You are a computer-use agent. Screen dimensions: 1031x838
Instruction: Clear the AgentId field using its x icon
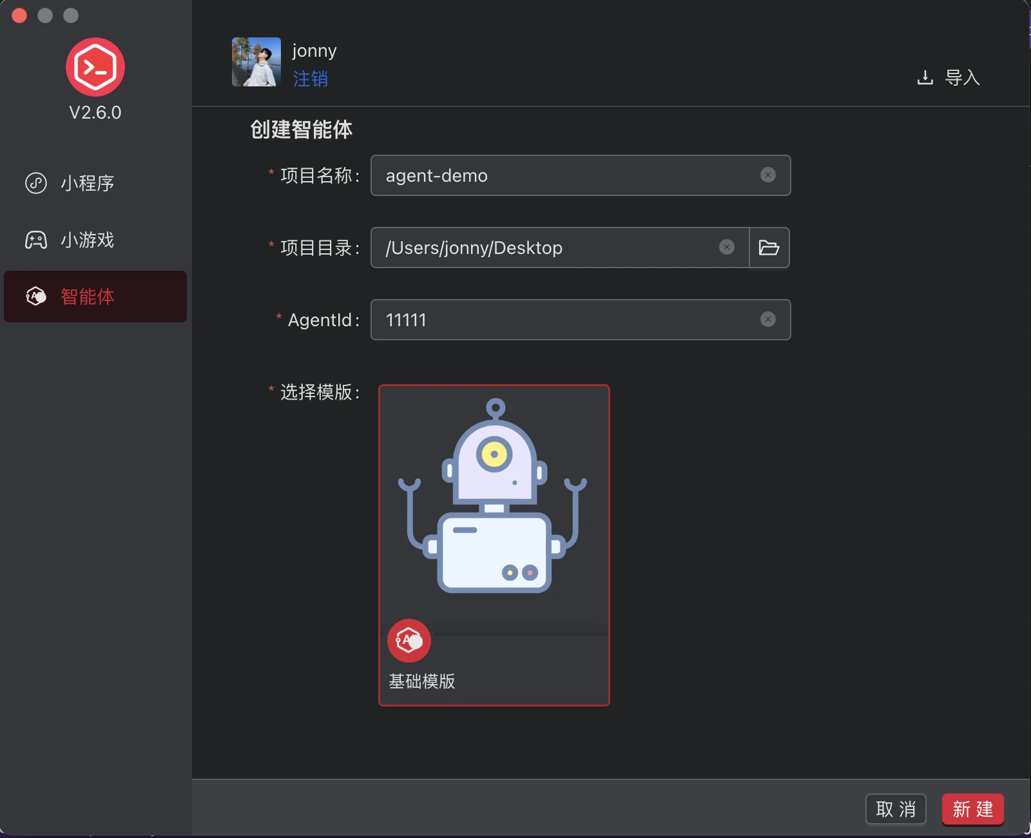coord(768,319)
